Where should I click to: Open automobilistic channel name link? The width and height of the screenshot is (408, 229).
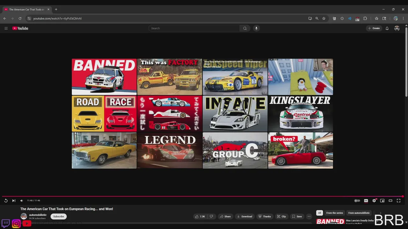point(38,215)
